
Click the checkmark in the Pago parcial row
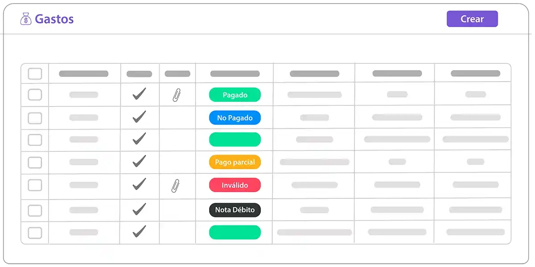point(140,161)
